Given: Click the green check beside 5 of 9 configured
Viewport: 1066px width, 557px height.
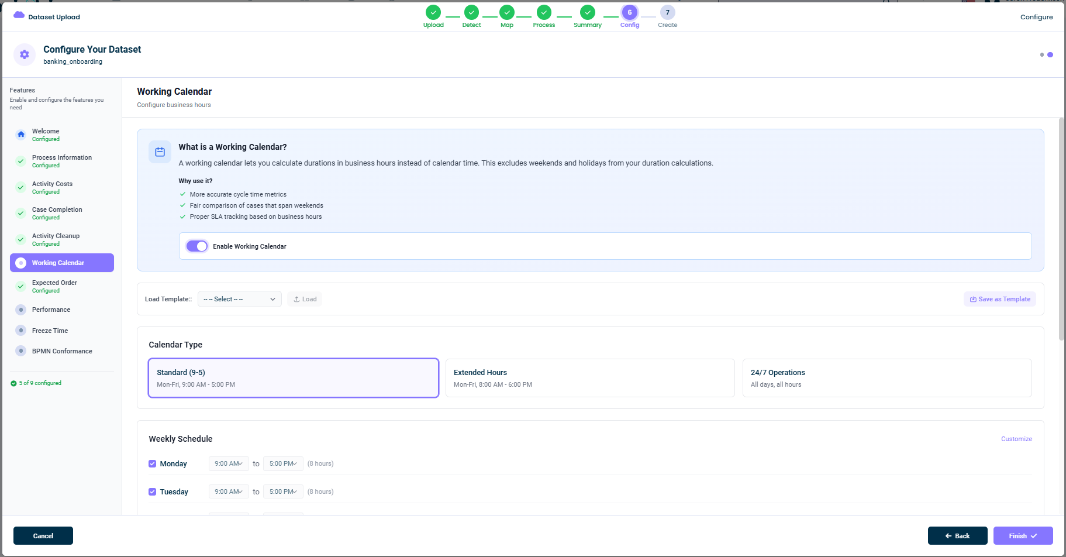Looking at the screenshot, I should (13, 383).
